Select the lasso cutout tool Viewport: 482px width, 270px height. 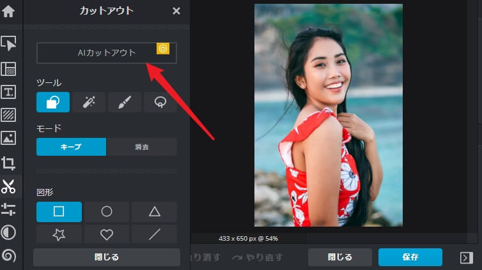[160, 102]
